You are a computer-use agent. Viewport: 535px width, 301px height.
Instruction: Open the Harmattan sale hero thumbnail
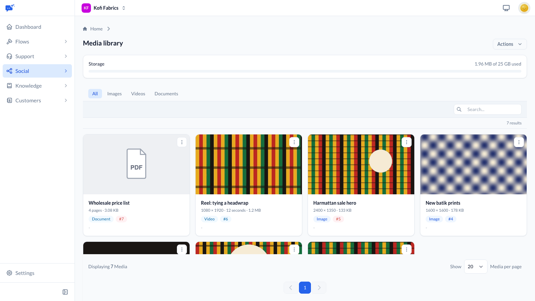click(361, 164)
